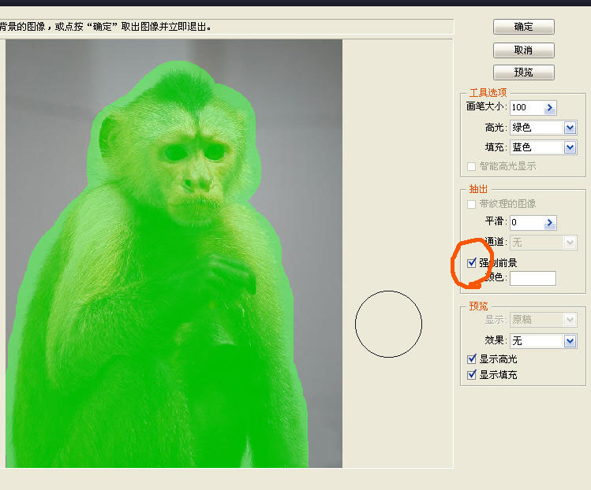The image size is (591, 490).
Task: Click the 工具选项 group label
Action: pos(488,93)
